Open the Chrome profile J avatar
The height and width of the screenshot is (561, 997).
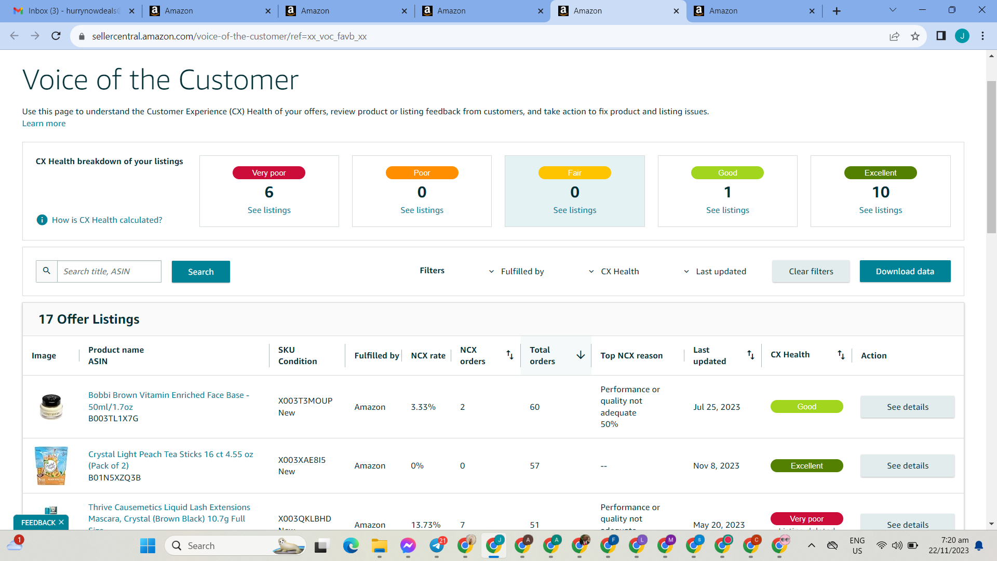tap(962, 36)
